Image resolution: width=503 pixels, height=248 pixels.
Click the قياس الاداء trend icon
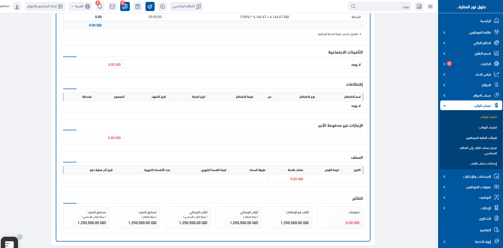pyautogui.click(x=497, y=74)
